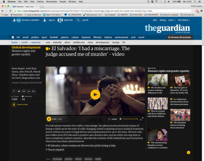The width and height of the screenshot is (204, 161).
Task: Click the small play icon in video controls
Action: tap(49, 119)
